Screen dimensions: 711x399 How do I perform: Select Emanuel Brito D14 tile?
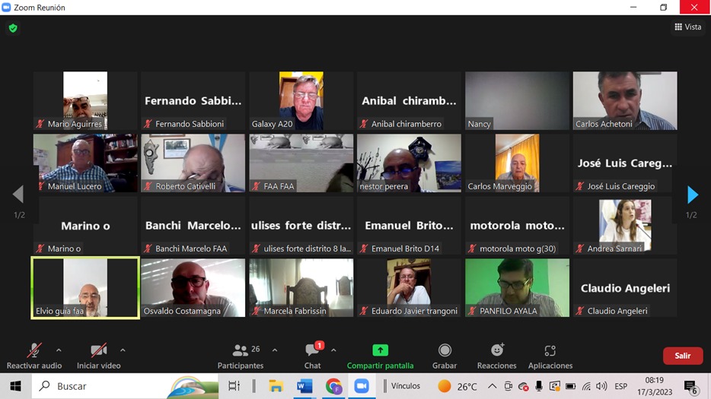(409, 226)
